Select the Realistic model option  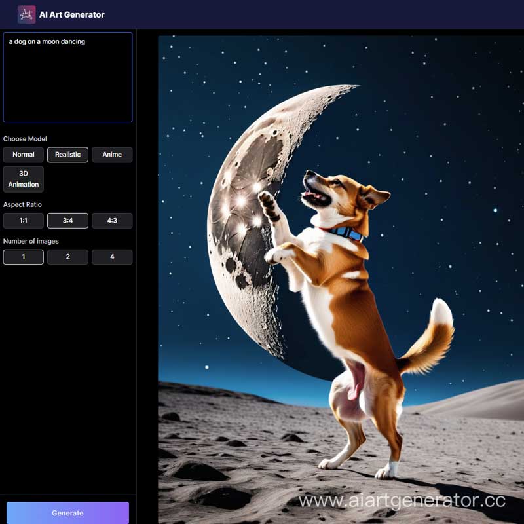(67, 155)
